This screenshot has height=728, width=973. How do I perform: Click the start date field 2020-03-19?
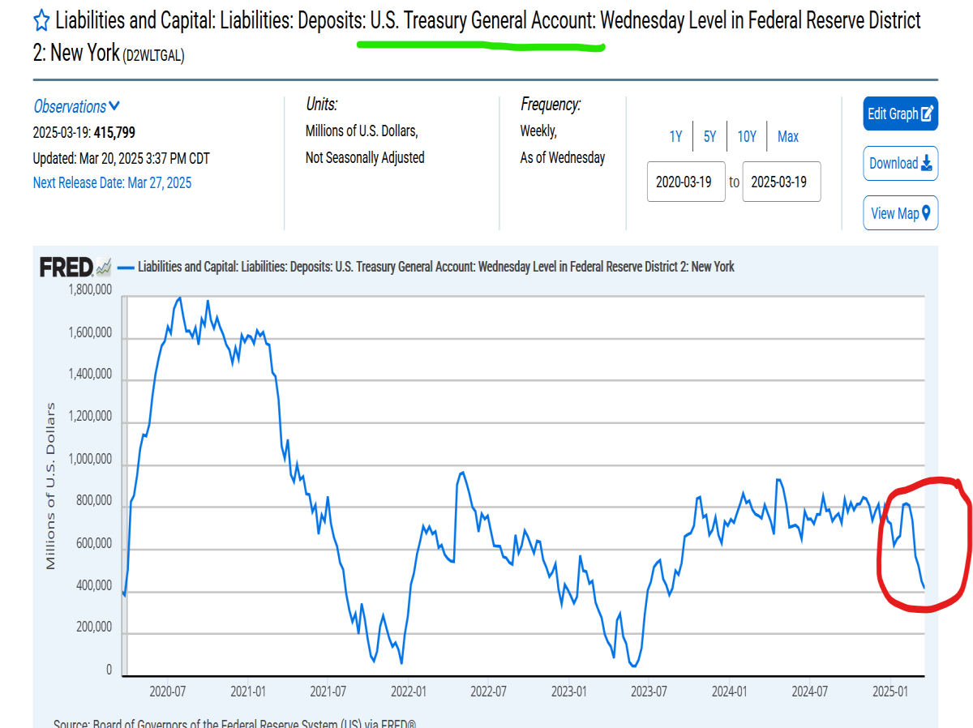(x=686, y=182)
